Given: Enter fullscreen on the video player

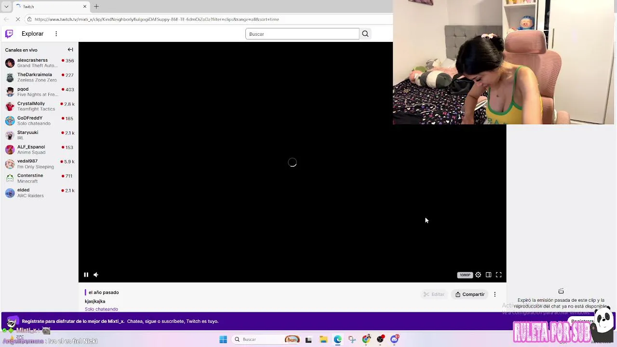Looking at the screenshot, I should click(498, 275).
